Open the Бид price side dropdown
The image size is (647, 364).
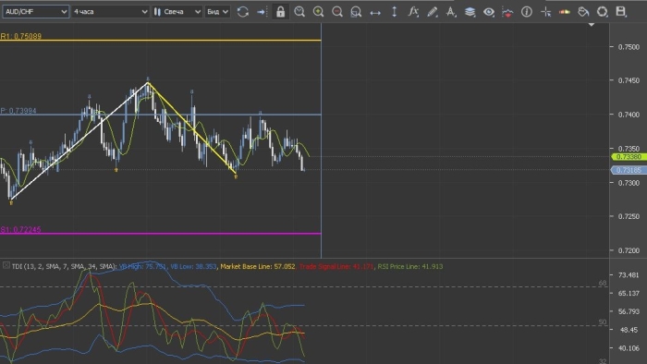pyautogui.click(x=217, y=11)
